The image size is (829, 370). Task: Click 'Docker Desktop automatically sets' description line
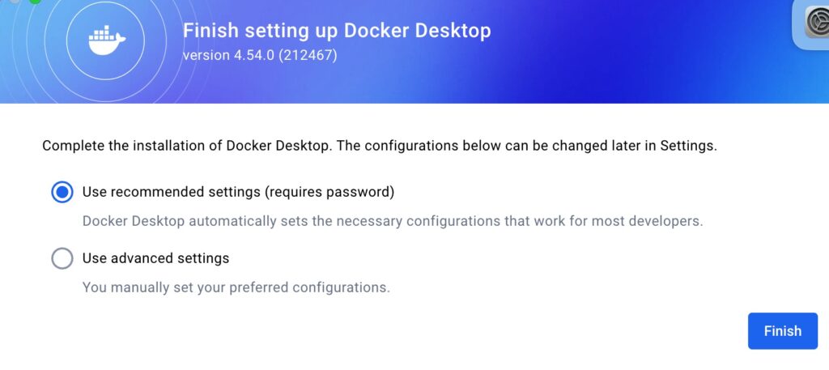(392, 220)
